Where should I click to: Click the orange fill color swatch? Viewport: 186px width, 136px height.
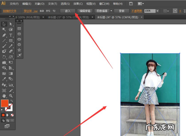(x=5, y=103)
